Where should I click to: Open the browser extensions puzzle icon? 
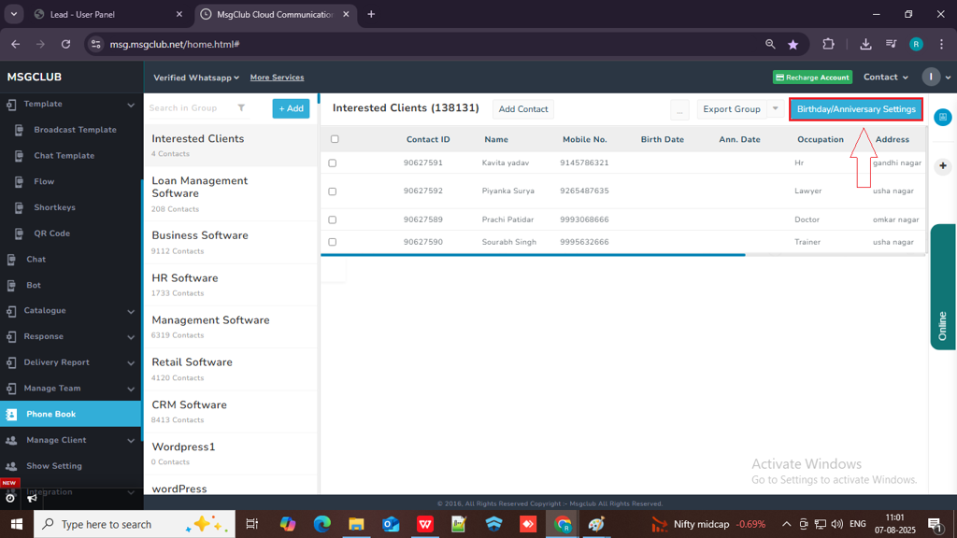point(828,44)
